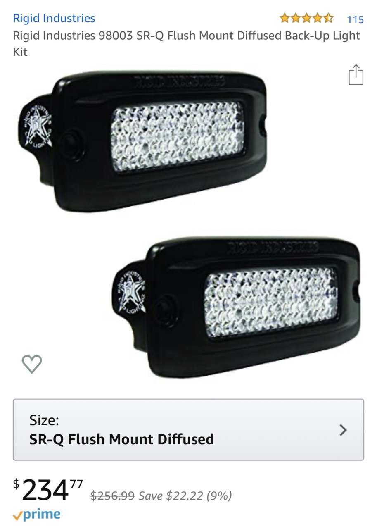377x529 pixels.
Task: Open the star rating breakdown
Action: click(x=306, y=19)
